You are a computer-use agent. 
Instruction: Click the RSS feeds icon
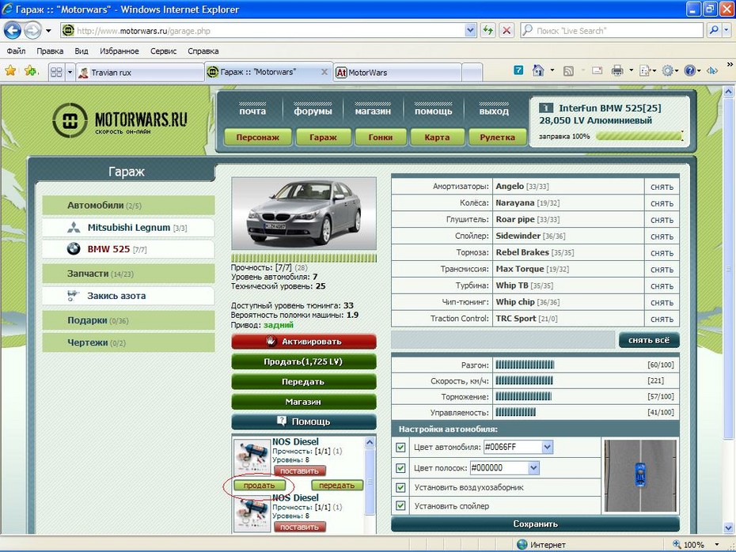(568, 71)
